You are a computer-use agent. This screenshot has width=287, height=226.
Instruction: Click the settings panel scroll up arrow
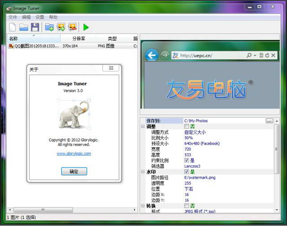[x=277, y=121]
